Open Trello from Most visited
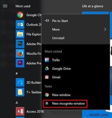112x118 pixels. (76, 60)
